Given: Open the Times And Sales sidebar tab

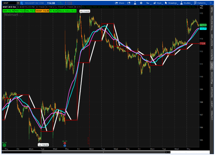Looking at the screenshot, I should point(212,23).
